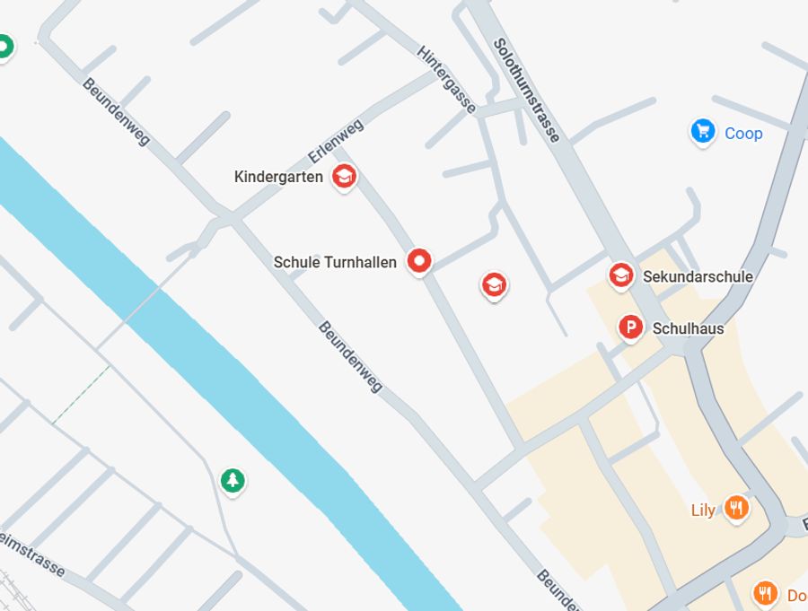Click the Erlenweg street name
Screen dimensions: 808x611
(x=336, y=141)
